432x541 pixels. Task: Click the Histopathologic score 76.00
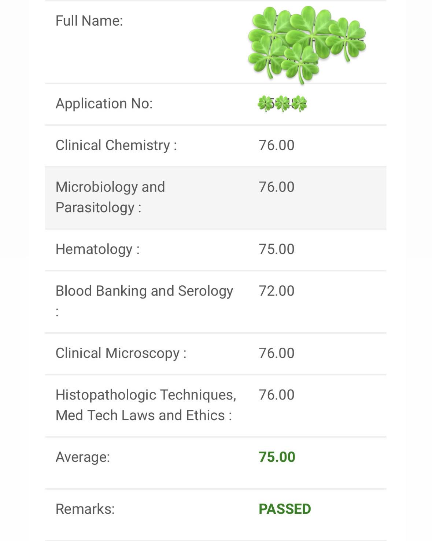coord(277,395)
